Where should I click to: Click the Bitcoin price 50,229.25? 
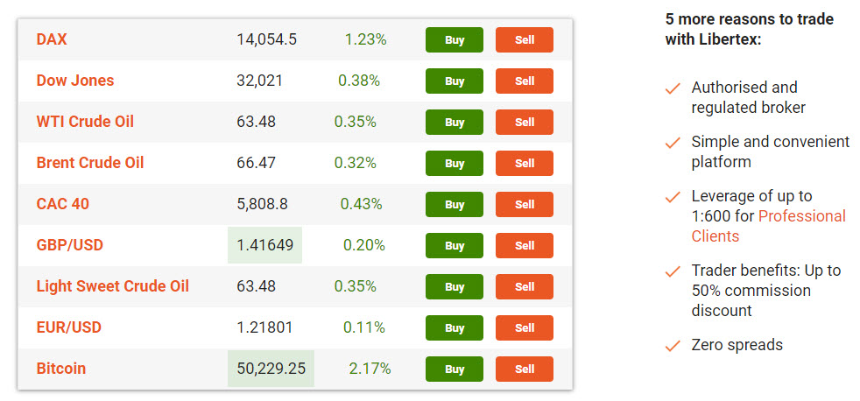tap(271, 369)
